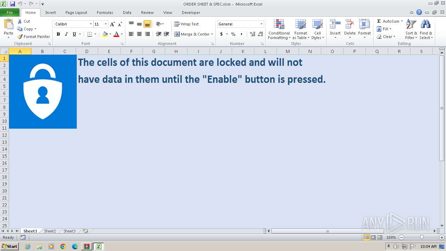Toggle Wrap Text
Screen dimensions: 446x251
coord(186,24)
